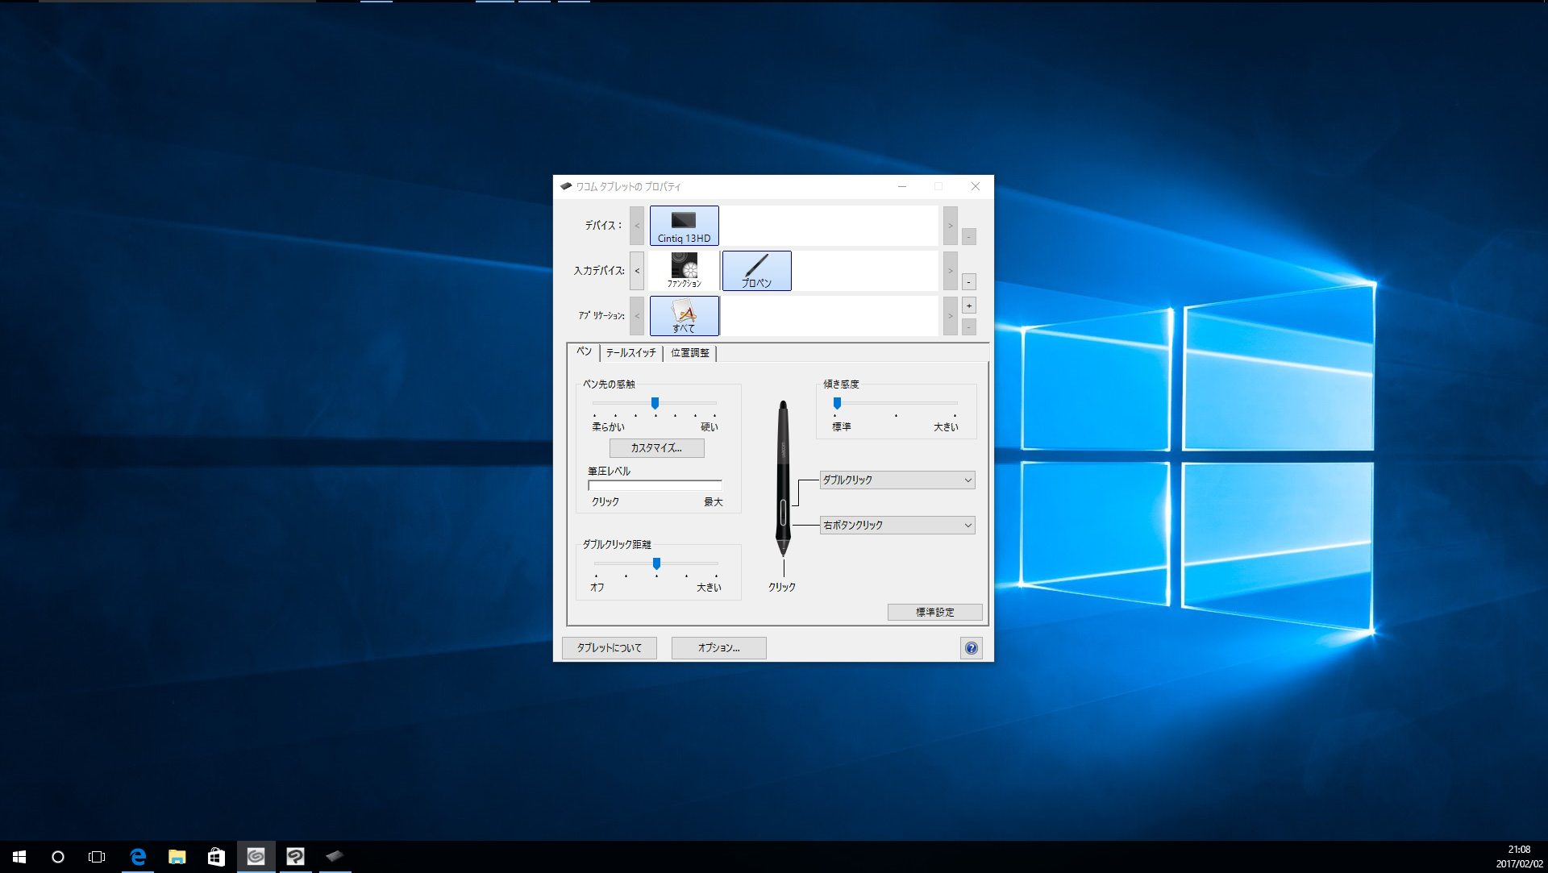Select the すべて application icon
The height and width of the screenshot is (873, 1548).
tap(684, 315)
